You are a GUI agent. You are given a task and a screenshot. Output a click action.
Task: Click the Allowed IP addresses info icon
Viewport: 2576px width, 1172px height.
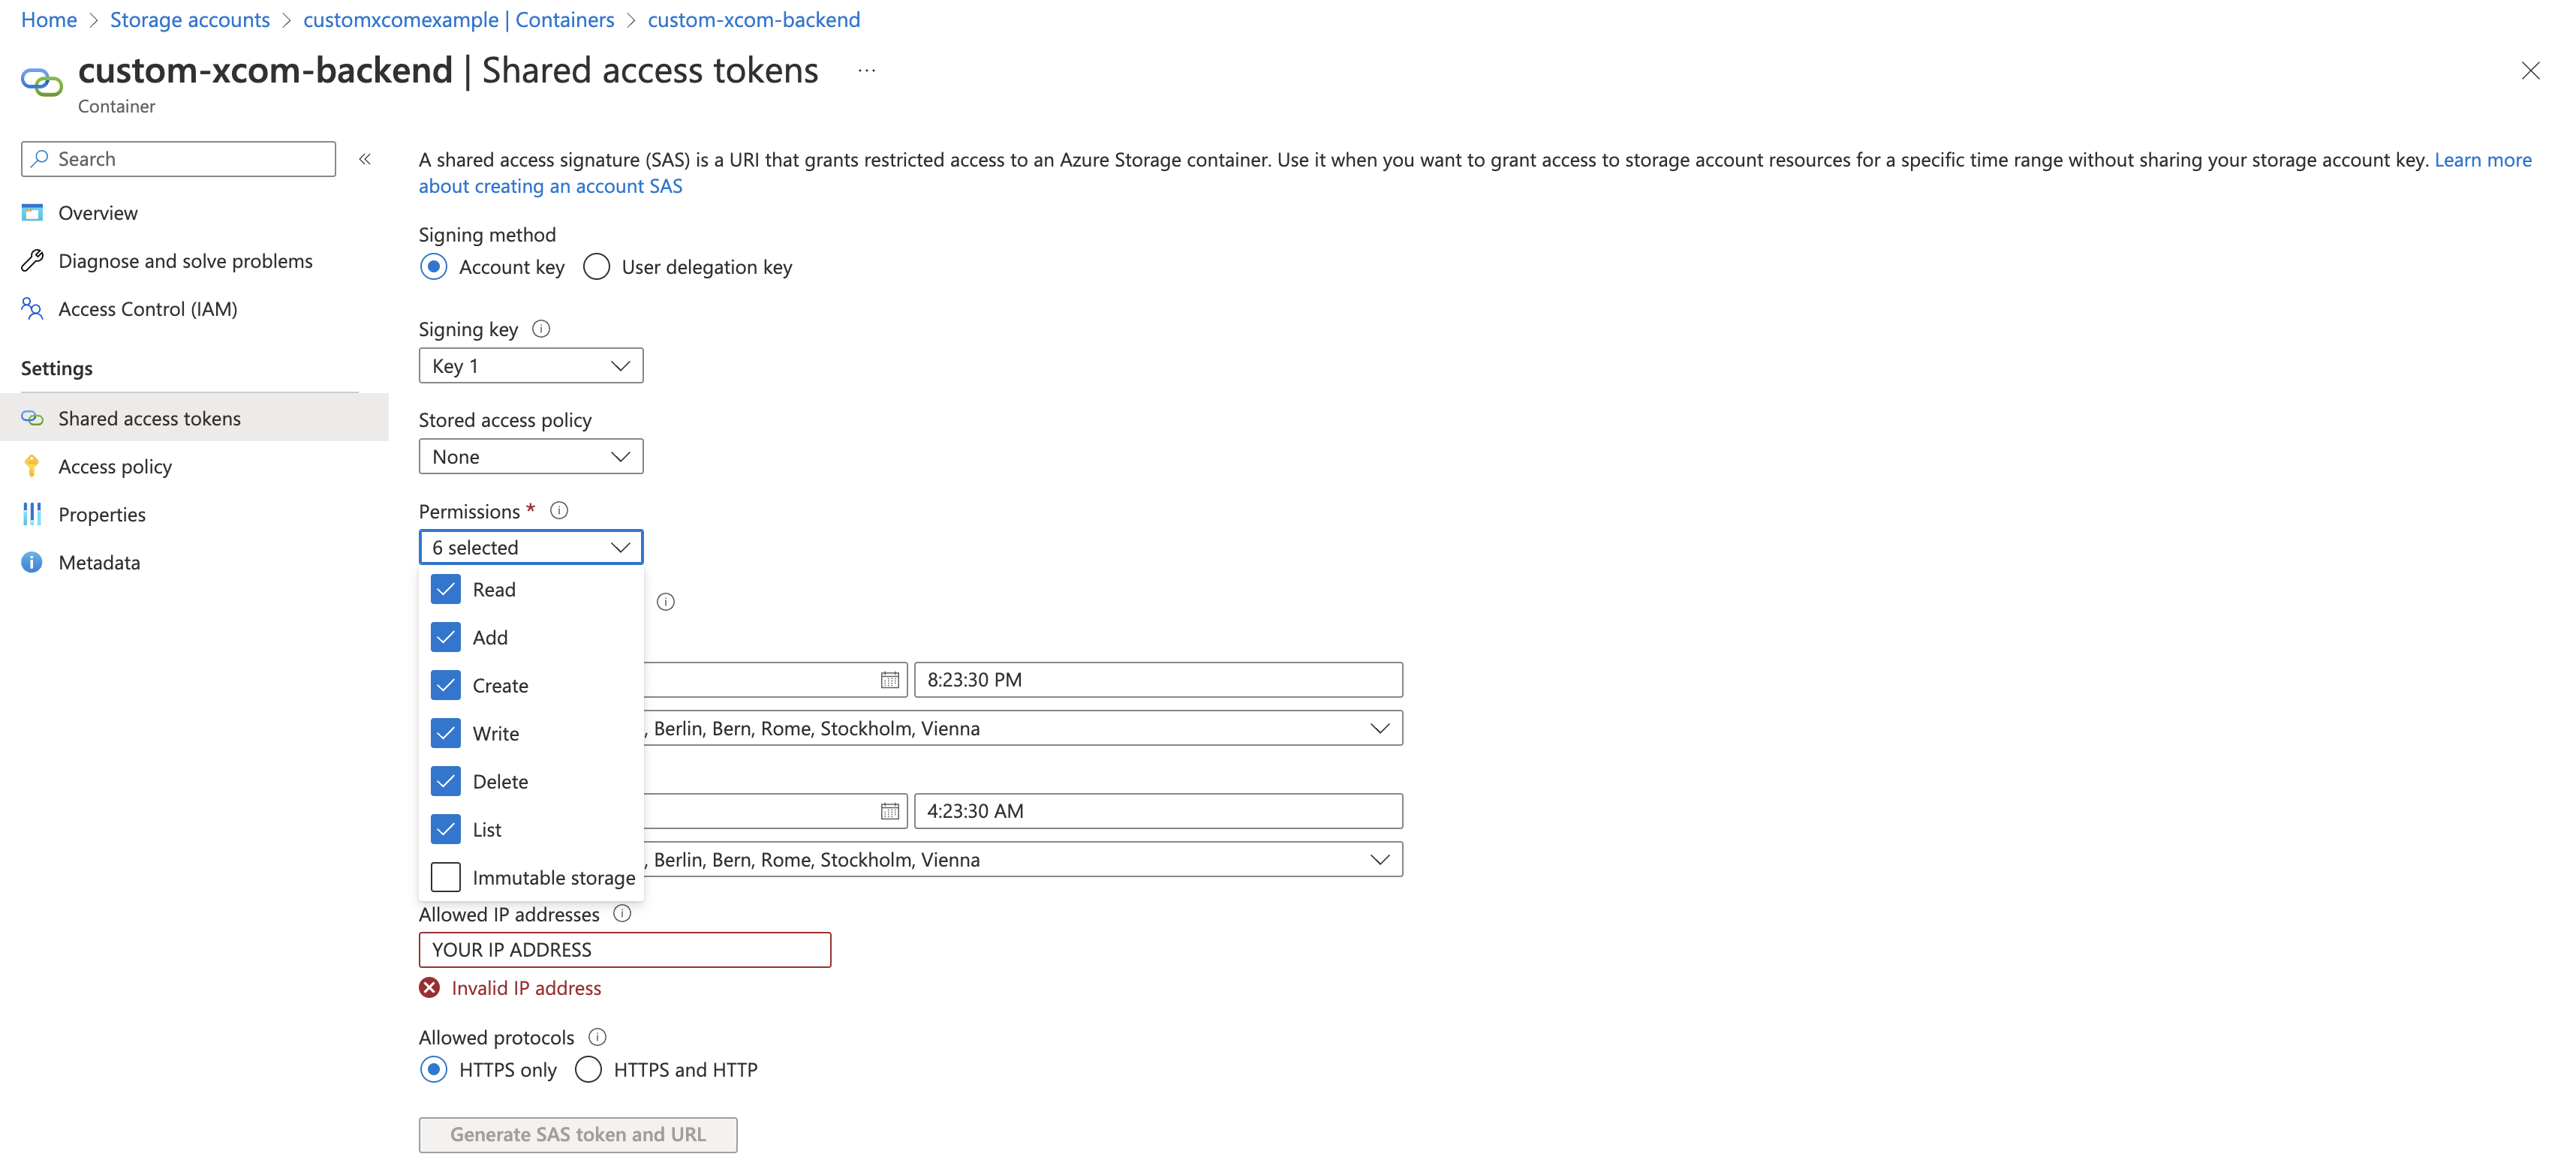click(x=622, y=913)
